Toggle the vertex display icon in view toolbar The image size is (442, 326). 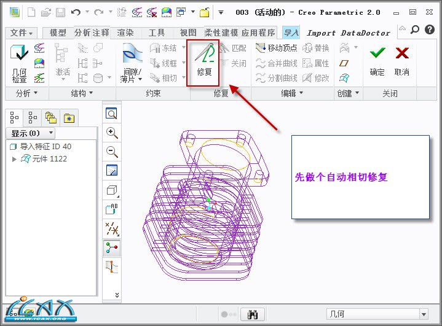point(112,248)
